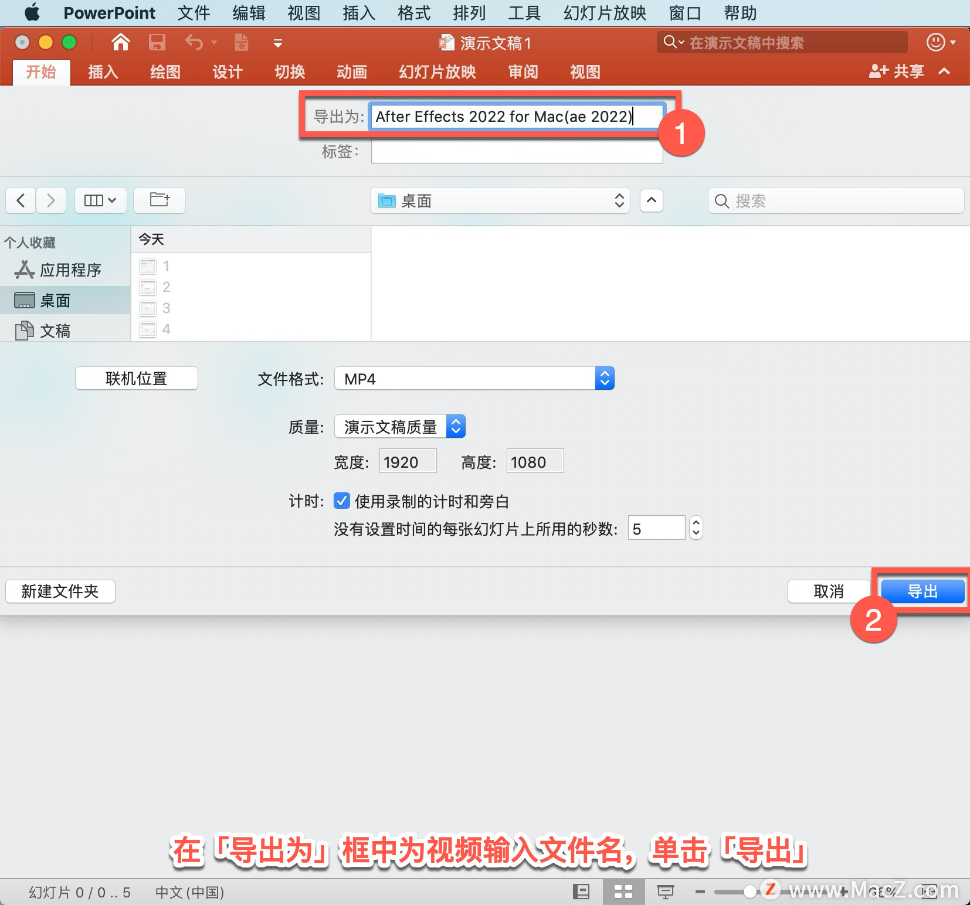970x905 pixels.
Task: Click the seconds per slide field
Action: tap(656, 529)
